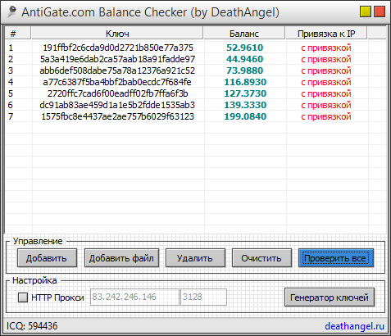
Task: Select key a77c6387f5ba4bbf2bab0ecdc7f684fe
Action: (117, 82)
